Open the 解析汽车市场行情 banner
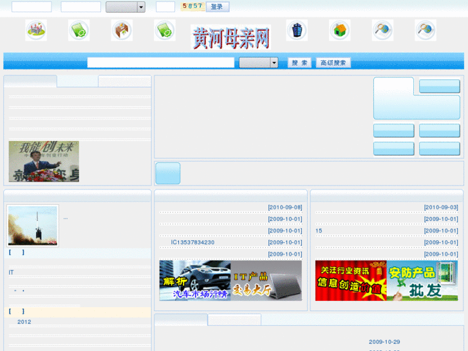The image size is (468, 351). (195, 281)
